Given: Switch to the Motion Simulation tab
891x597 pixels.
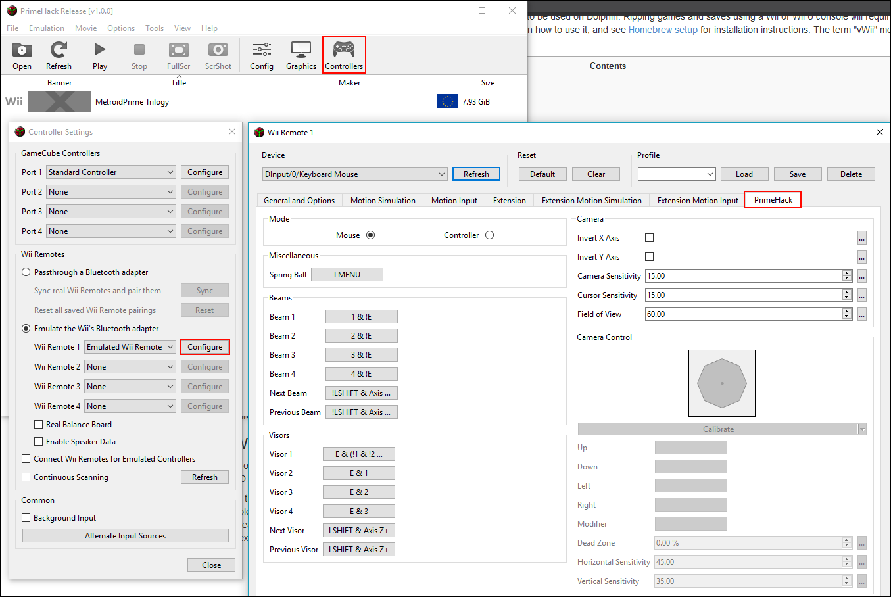Looking at the screenshot, I should point(383,201).
